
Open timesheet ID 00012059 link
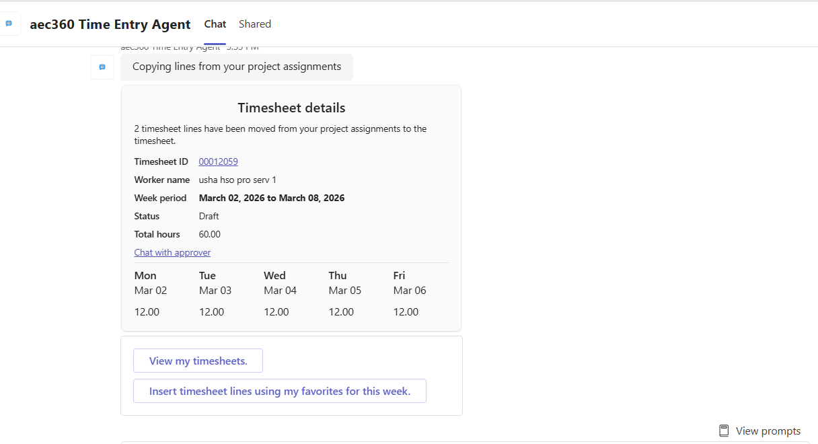pos(218,161)
